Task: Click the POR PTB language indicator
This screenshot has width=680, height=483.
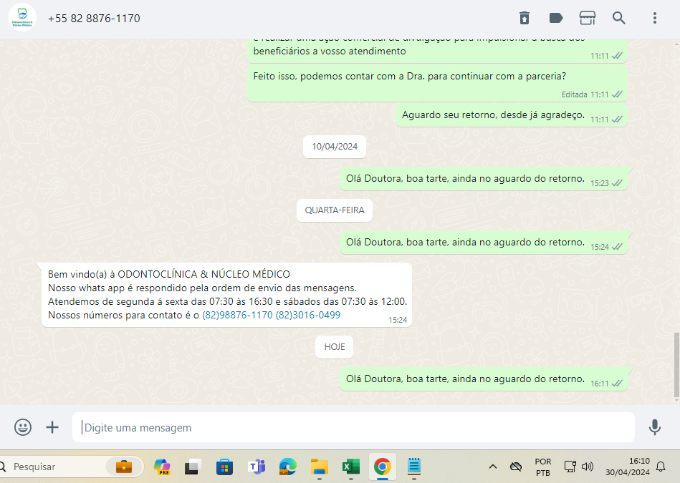Action: point(543,467)
